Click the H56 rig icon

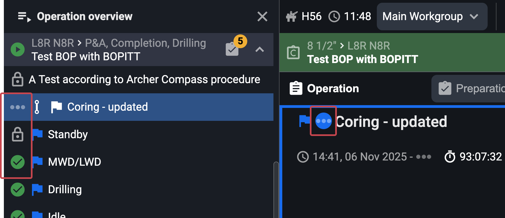click(x=292, y=17)
